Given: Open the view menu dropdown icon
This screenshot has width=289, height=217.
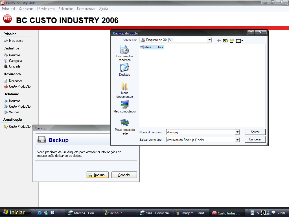Looking at the screenshot, I should [240, 41].
